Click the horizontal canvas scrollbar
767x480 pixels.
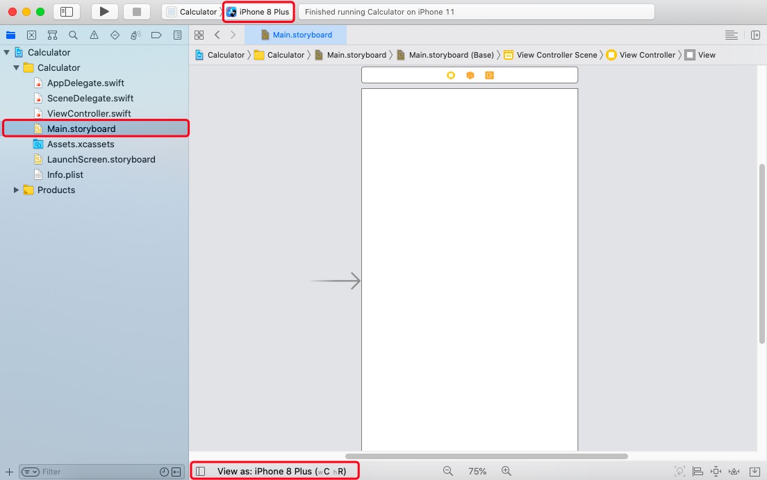[487, 456]
